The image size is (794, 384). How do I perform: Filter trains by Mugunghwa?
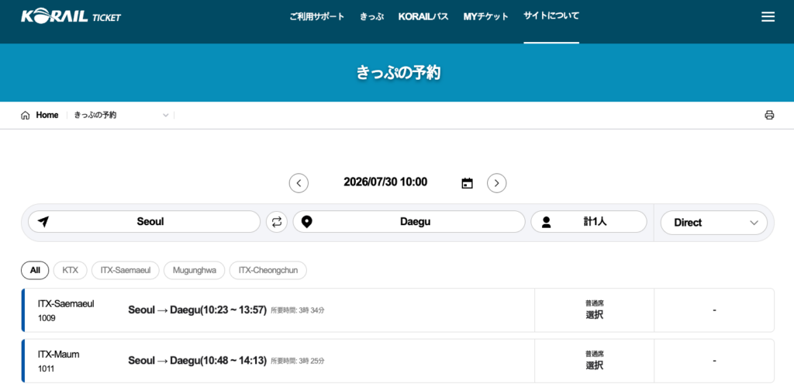[x=195, y=270]
